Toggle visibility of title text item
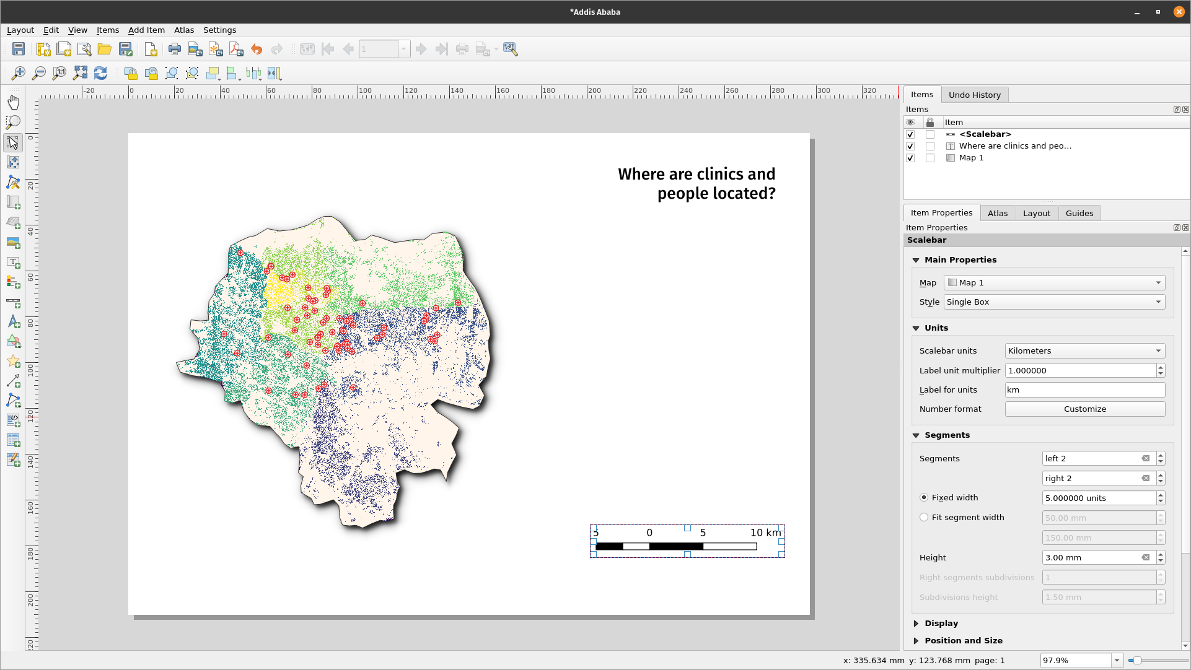This screenshot has width=1191, height=670. [910, 146]
